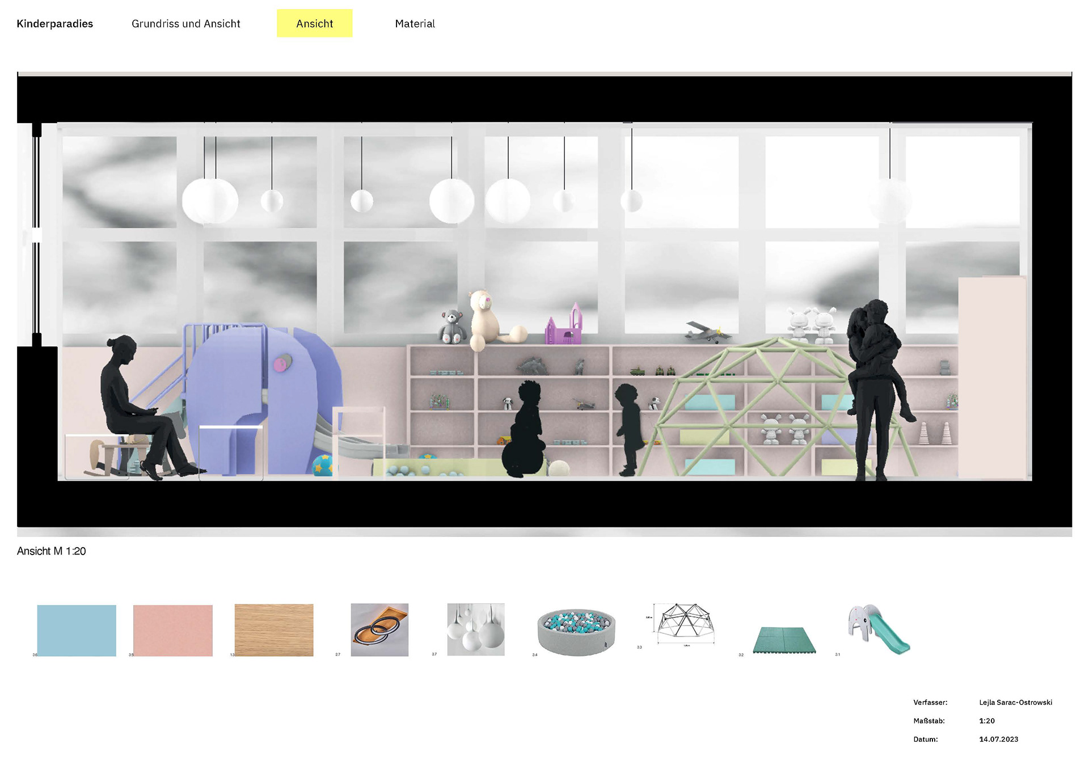1089x770 pixels.
Task: Click the green floor mat image
Action: pyautogui.click(x=784, y=641)
